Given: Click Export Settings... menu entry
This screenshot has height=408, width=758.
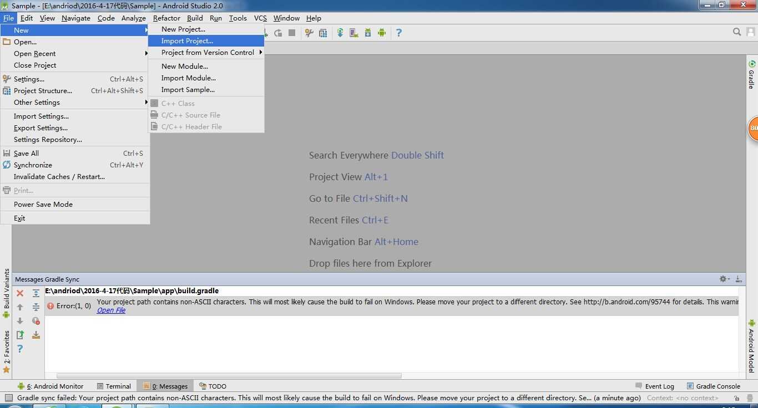Looking at the screenshot, I should (75, 127).
